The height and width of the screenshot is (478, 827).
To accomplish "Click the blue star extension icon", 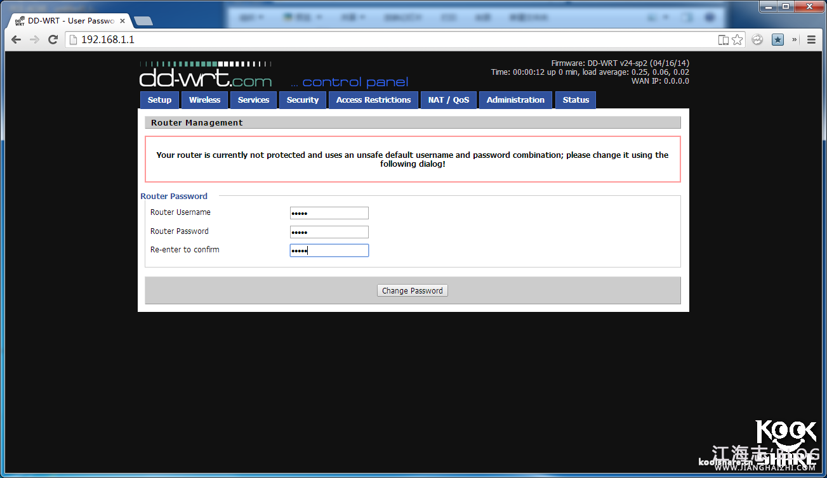I will (777, 40).
